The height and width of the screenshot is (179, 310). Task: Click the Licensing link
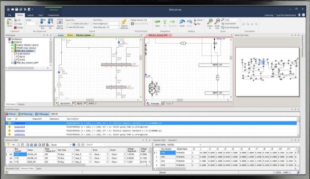click(x=268, y=15)
